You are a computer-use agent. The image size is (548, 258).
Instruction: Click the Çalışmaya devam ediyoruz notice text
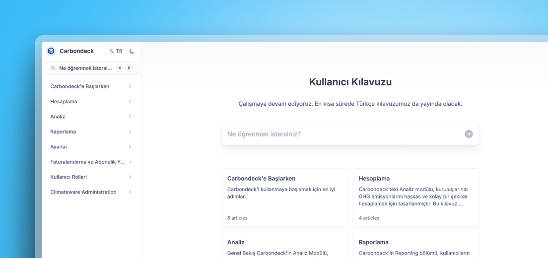click(x=350, y=104)
